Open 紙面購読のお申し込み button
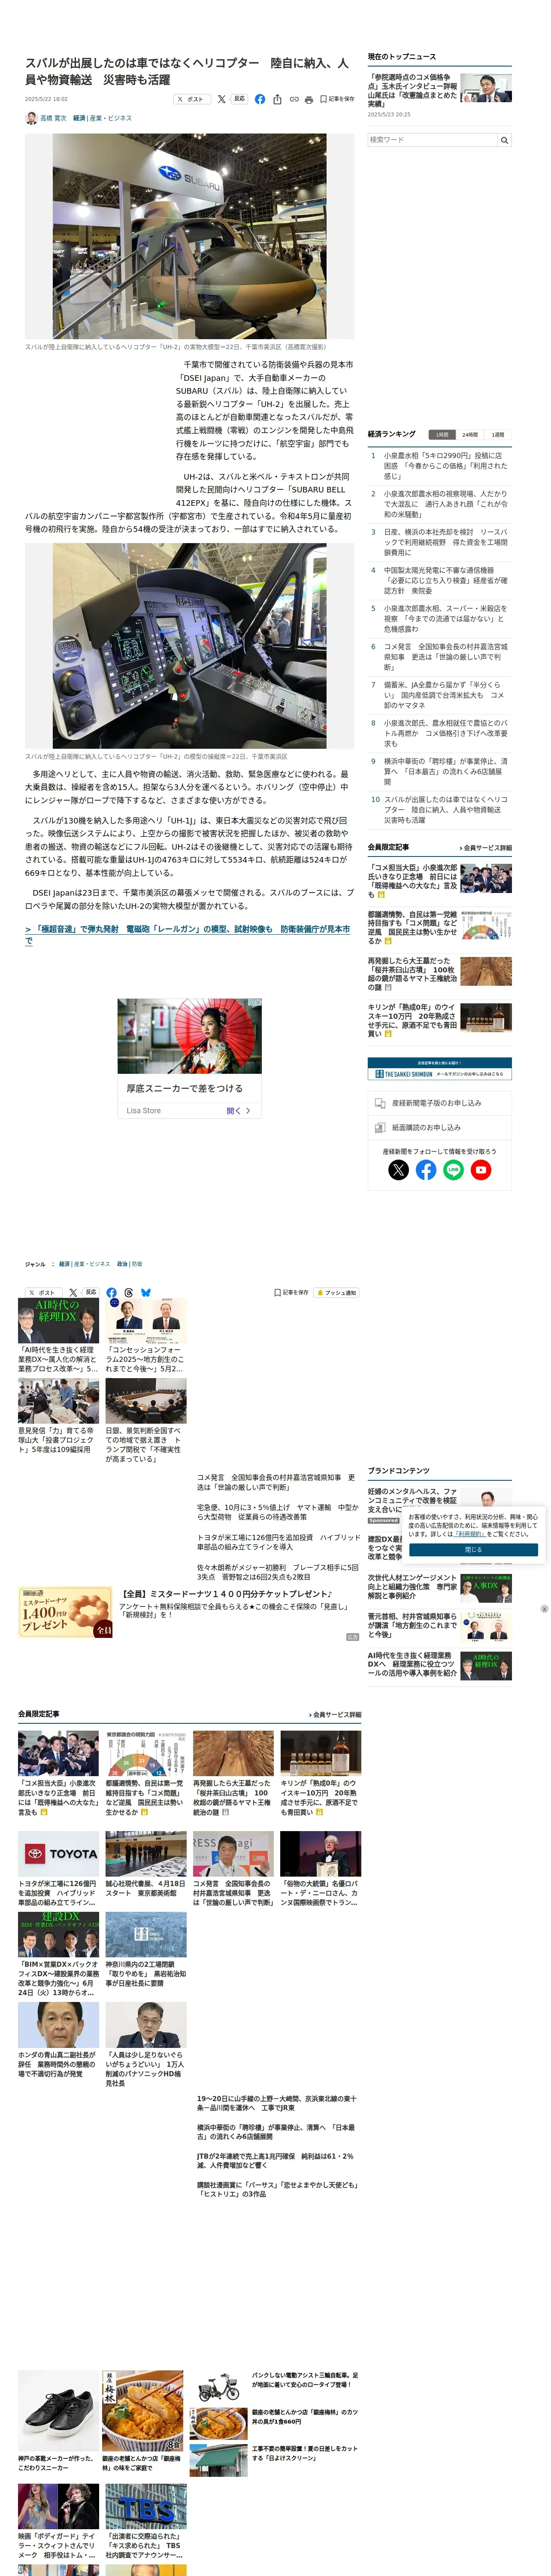 coord(440,1127)
